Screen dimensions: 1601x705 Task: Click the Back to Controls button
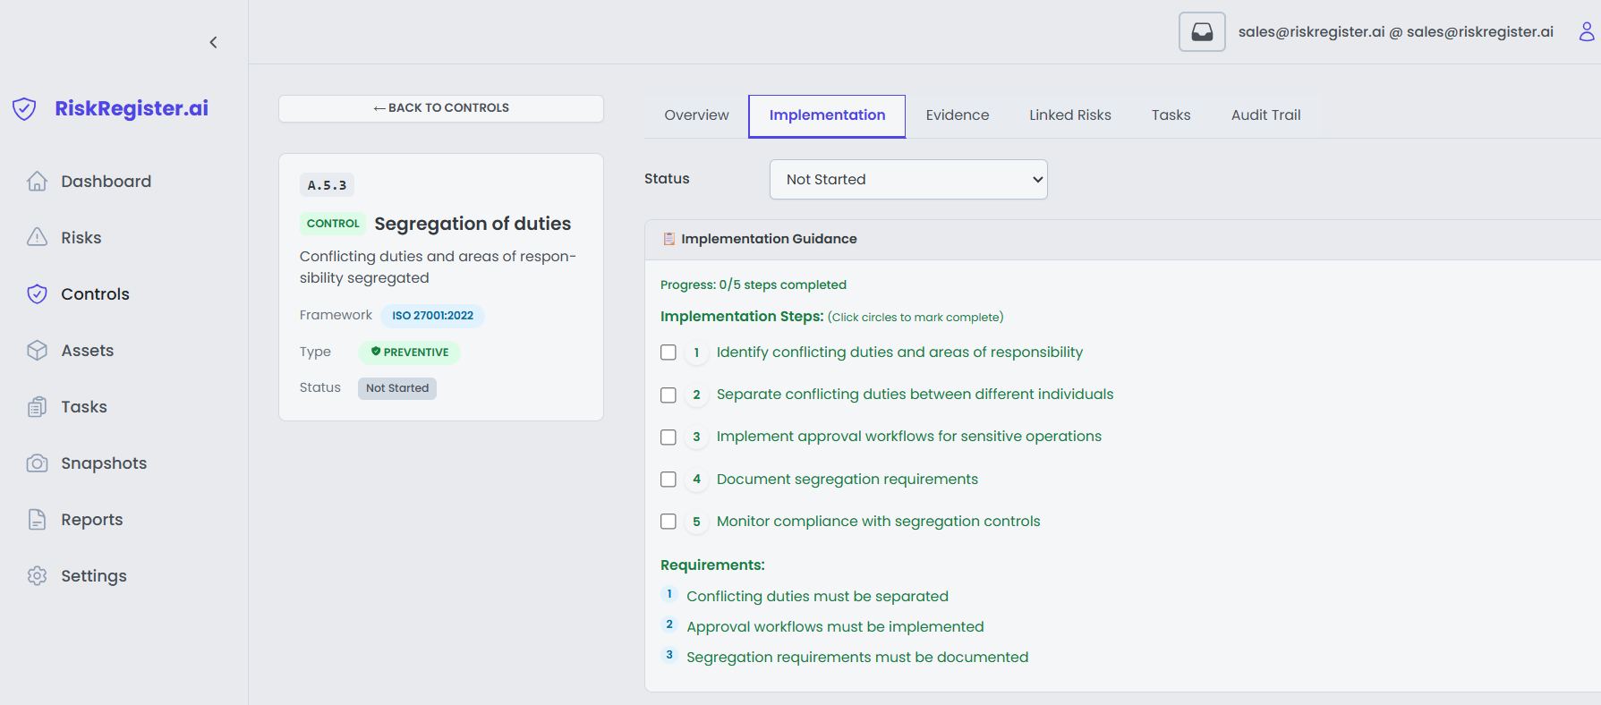coord(440,108)
